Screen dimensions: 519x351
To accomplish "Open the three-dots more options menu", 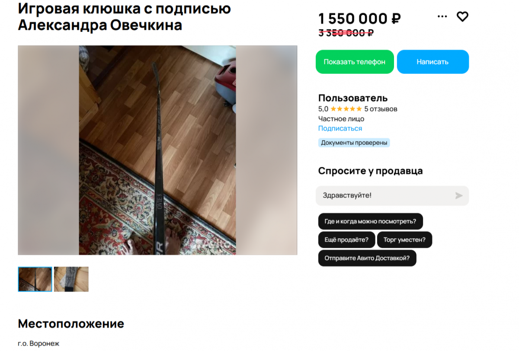I will click(x=442, y=16).
